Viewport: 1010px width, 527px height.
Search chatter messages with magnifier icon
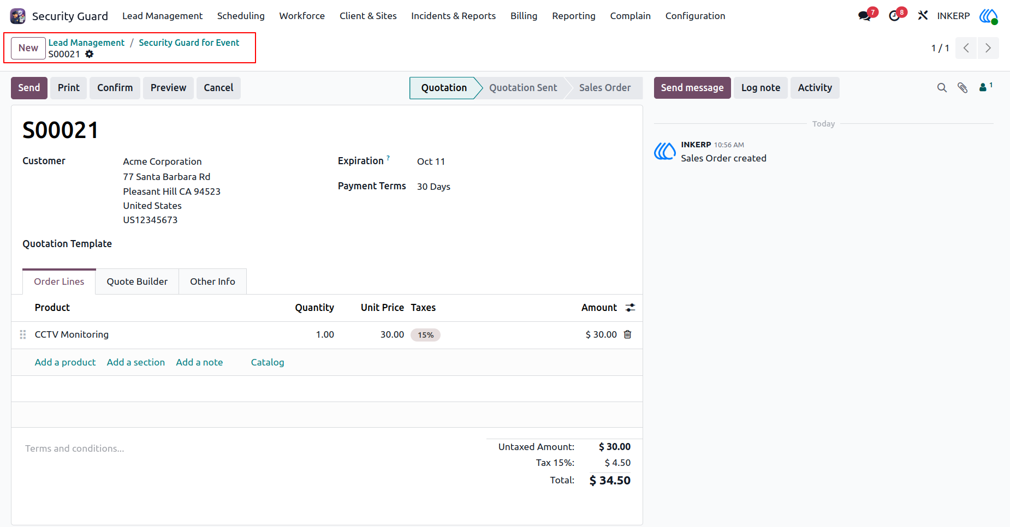(x=942, y=88)
